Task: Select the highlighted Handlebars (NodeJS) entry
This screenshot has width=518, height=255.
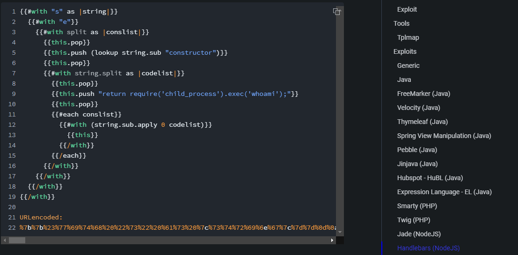Action: (429, 248)
